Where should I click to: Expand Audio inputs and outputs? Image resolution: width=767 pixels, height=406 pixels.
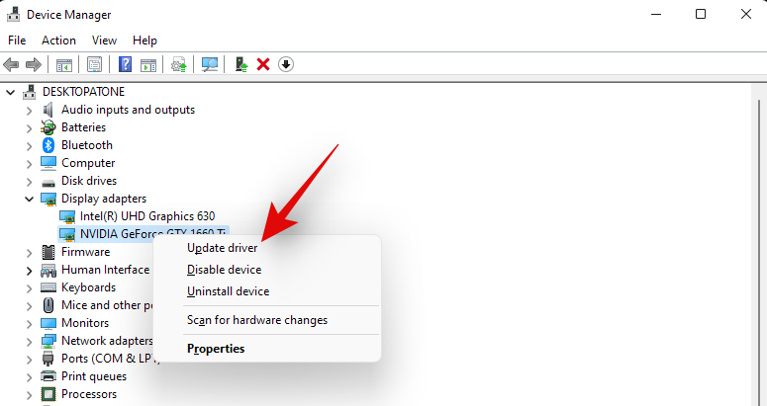30,111
